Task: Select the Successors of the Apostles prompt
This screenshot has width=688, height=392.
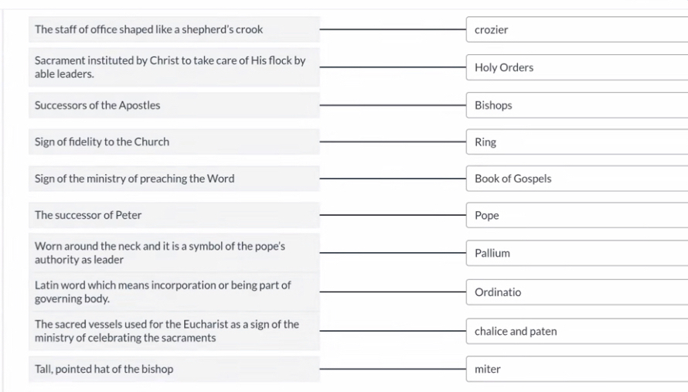Action: [174, 105]
